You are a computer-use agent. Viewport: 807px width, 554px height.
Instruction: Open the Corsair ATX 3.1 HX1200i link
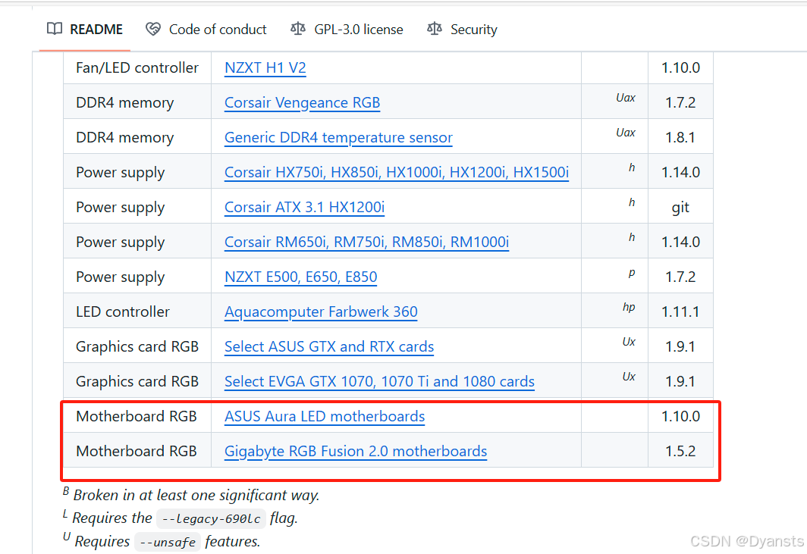(304, 208)
